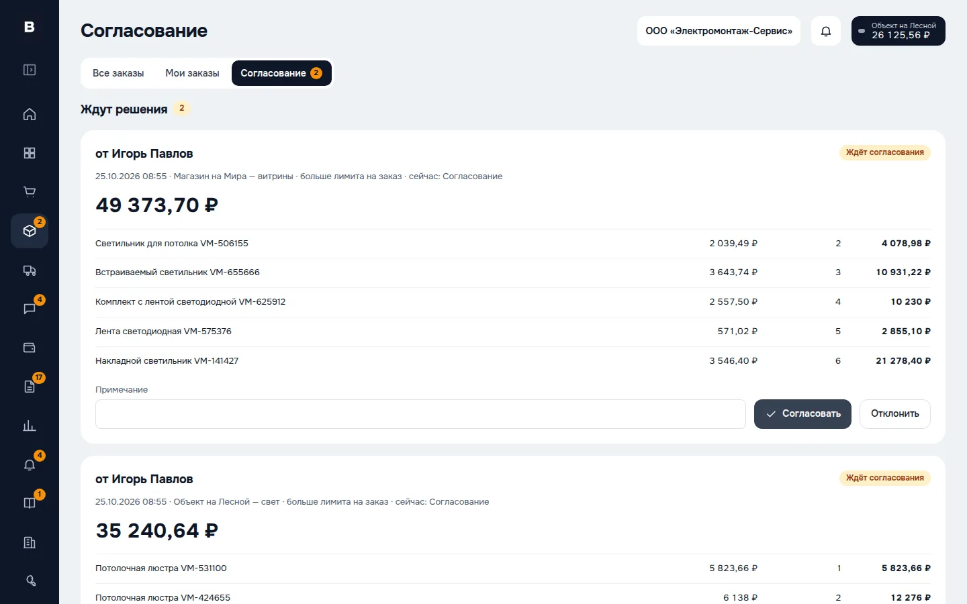The width and height of the screenshot is (967, 604).
Task: Click the unit price 2 557,50 ₽
Action: pos(733,302)
